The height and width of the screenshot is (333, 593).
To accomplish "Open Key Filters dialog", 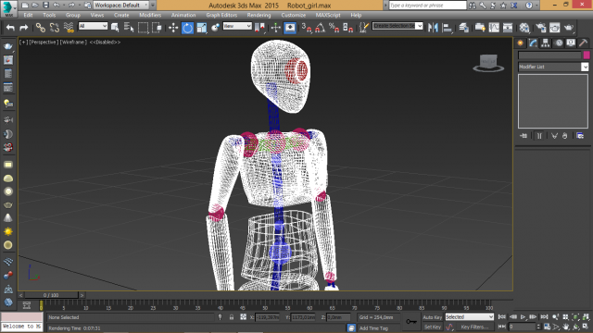I will pyautogui.click(x=474, y=327).
